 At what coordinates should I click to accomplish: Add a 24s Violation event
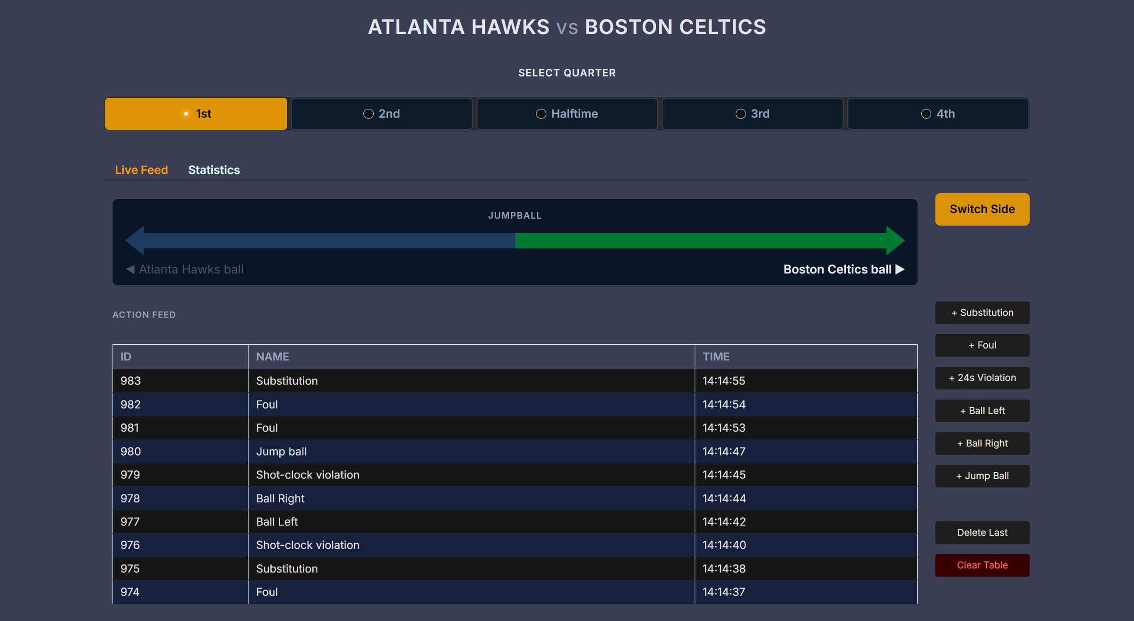[x=982, y=378]
